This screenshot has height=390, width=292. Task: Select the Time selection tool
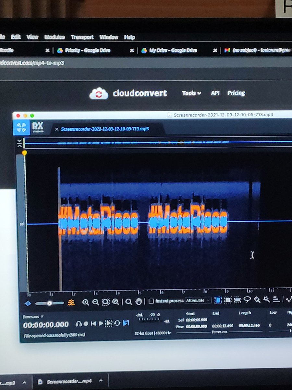pyautogui.click(x=218, y=300)
